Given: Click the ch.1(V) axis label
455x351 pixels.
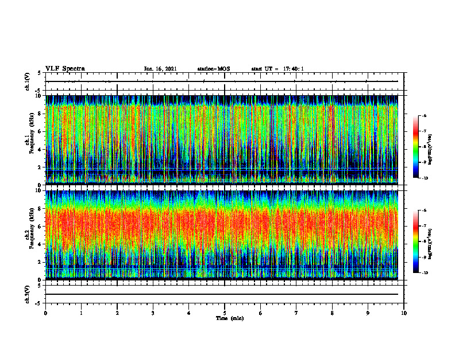Looking at the screenshot, I should [28, 81].
